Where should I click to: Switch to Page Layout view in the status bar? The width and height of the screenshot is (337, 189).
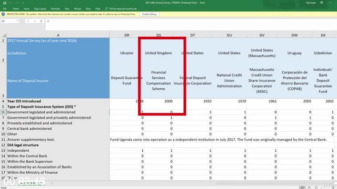click(309, 187)
